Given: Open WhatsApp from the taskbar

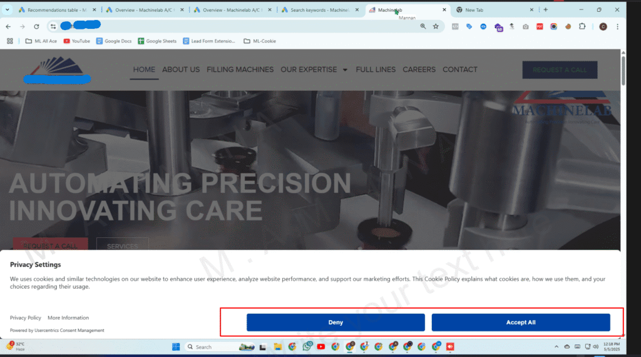Looking at the screenshot, I should click(x=307, y=346).
